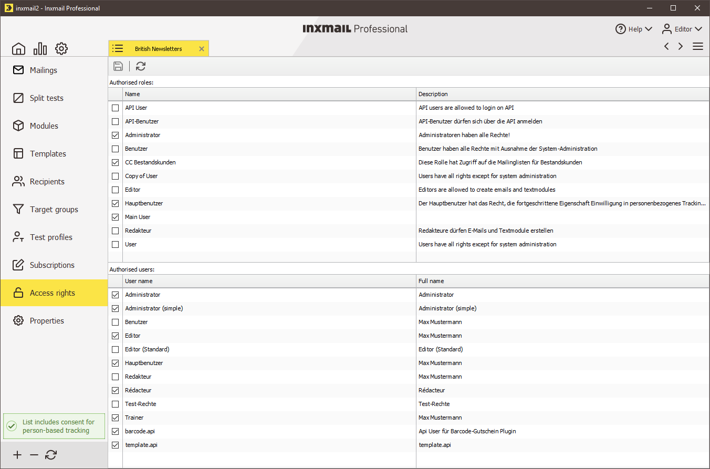Click list icon on British Newsletters tab
Viewport: 710px width, 469px height.
pyautogui.click(x=118, y=48)
